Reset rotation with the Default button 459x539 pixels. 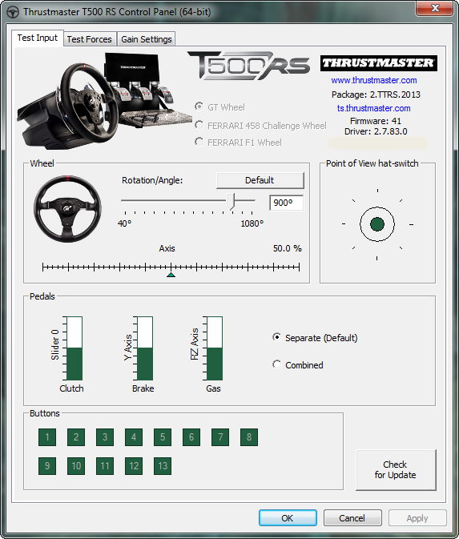(x=260, y=180)
